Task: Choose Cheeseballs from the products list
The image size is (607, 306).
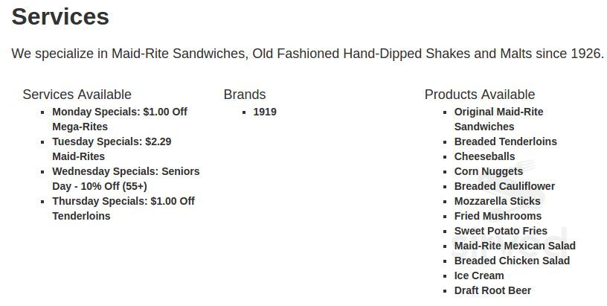Action: (484, 156)
